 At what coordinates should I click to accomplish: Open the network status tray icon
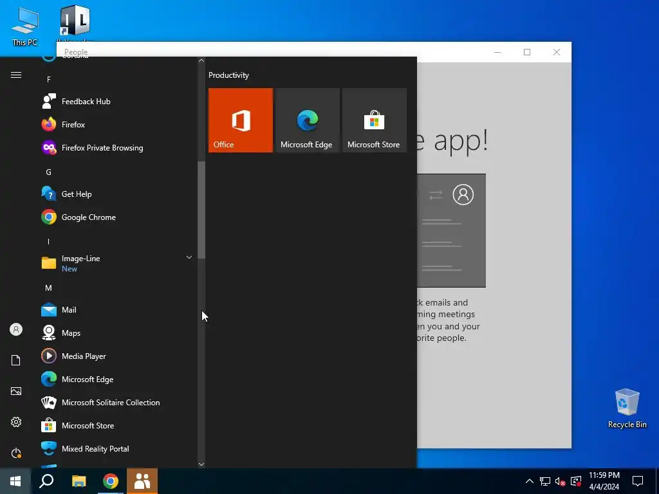tap(545, 481)
